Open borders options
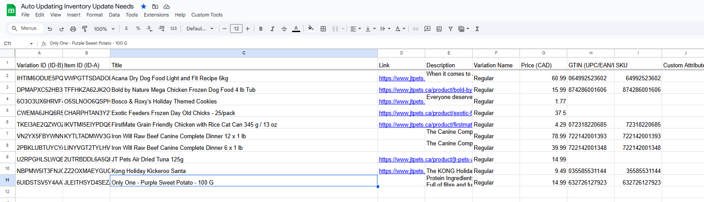Screen dimensions: 704x202 [323, 29]
